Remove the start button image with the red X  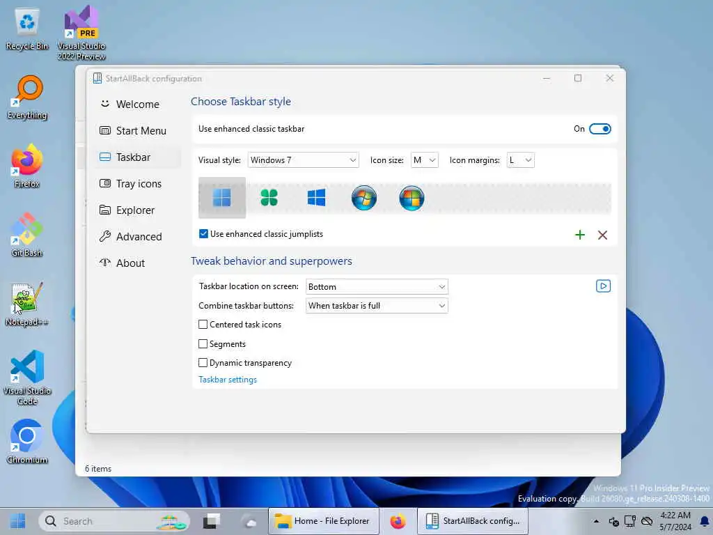click(602, 235)
